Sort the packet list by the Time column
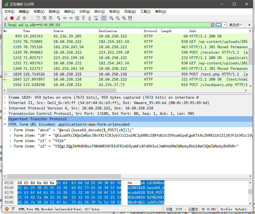Screen dimensions: 255x214 [37, 31]
